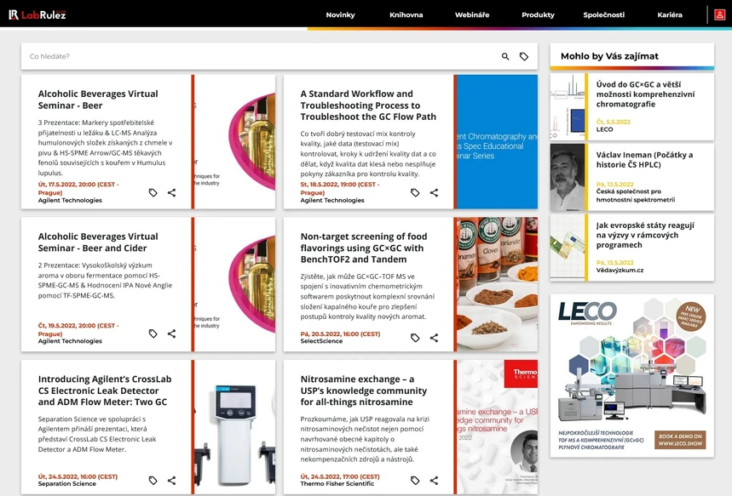
Task: Open the Knihovna section
Action: [409, 14]
